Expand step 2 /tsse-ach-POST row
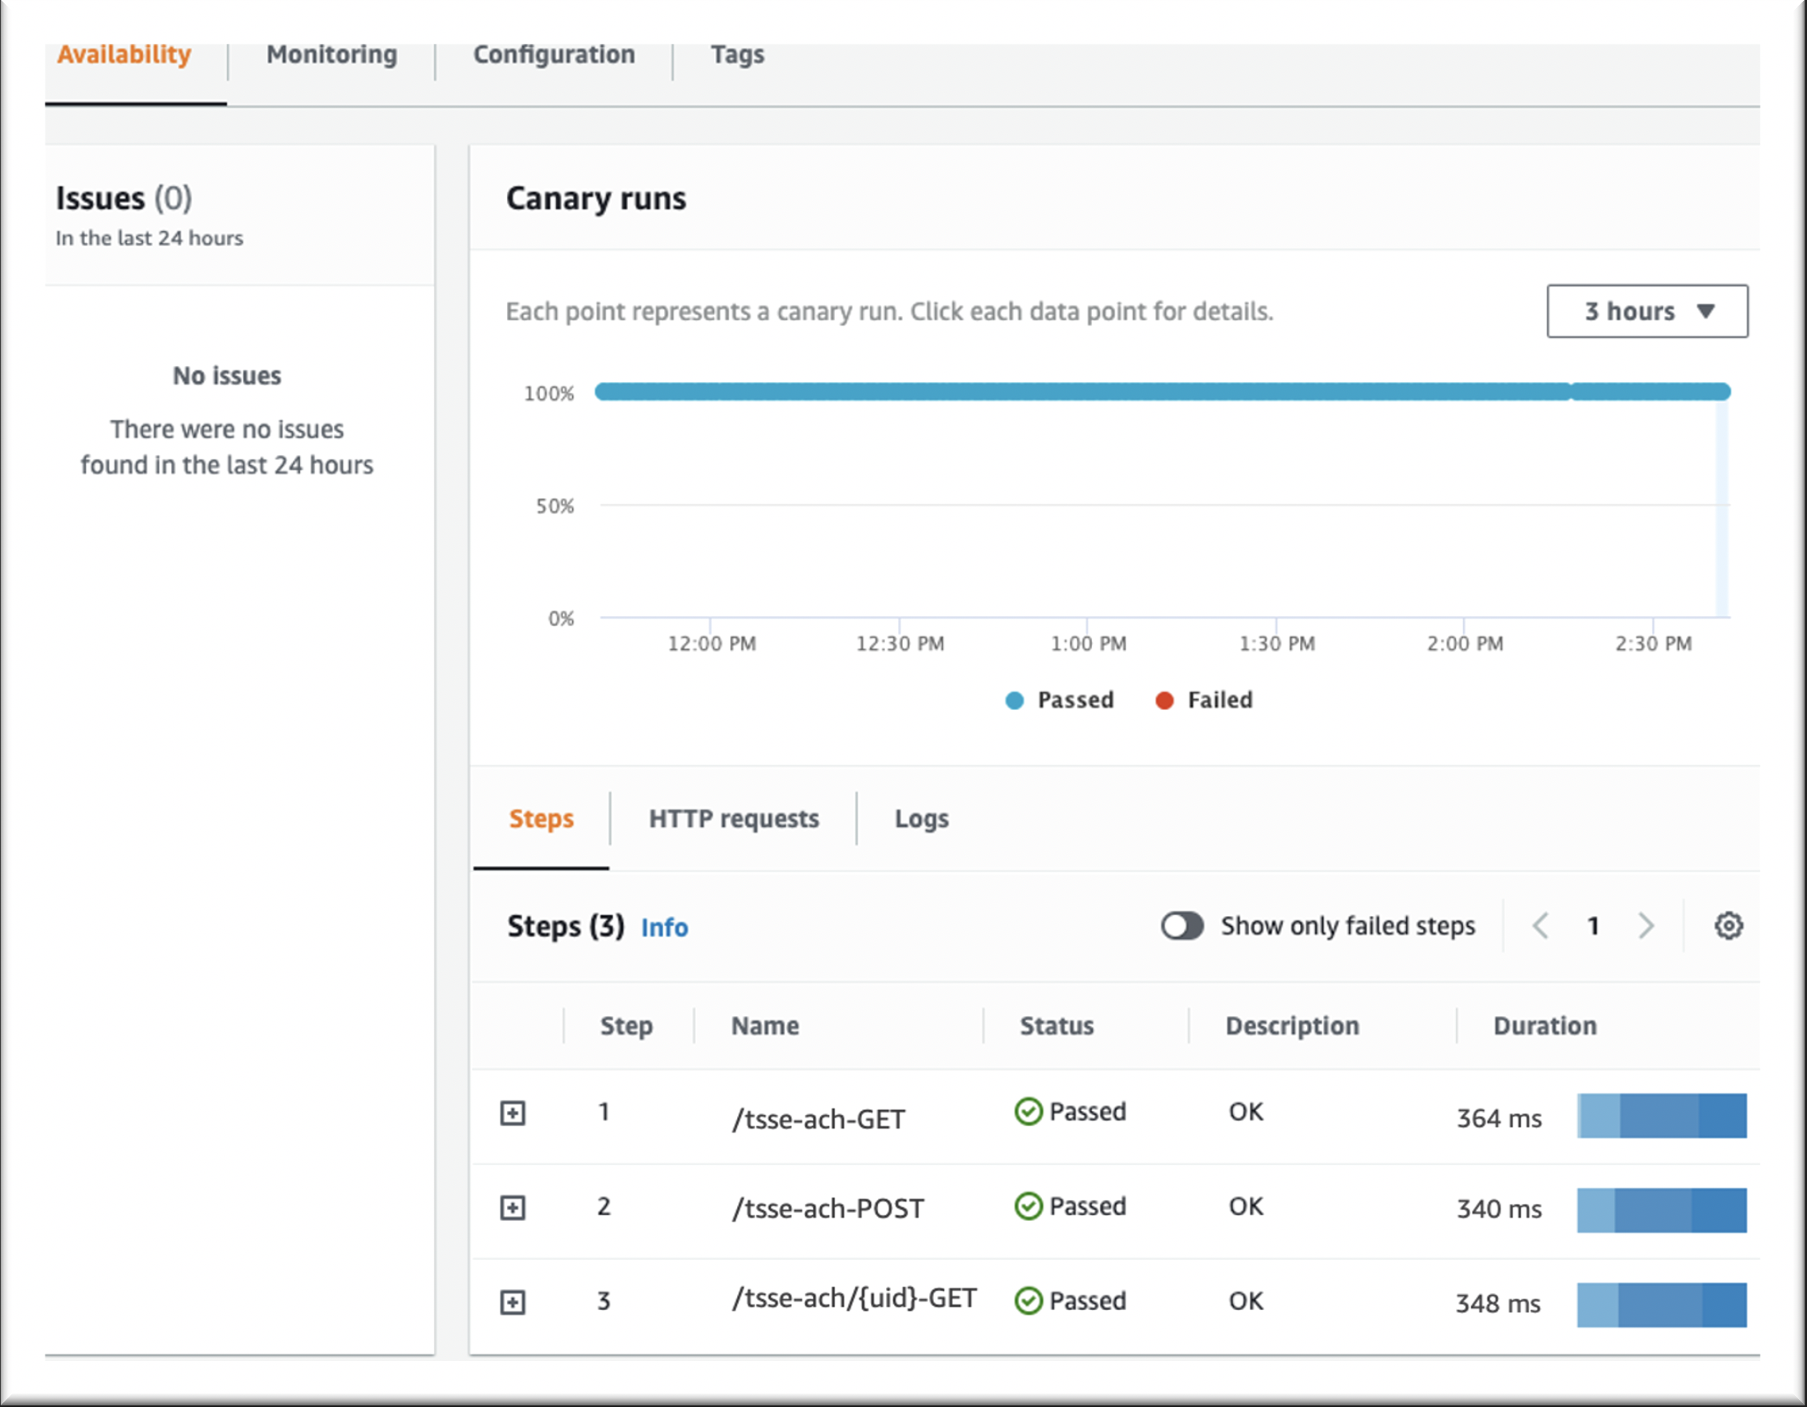 (x=512, y=1208)
